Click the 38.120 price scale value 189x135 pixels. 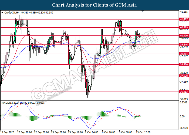[x=184, y=73]
